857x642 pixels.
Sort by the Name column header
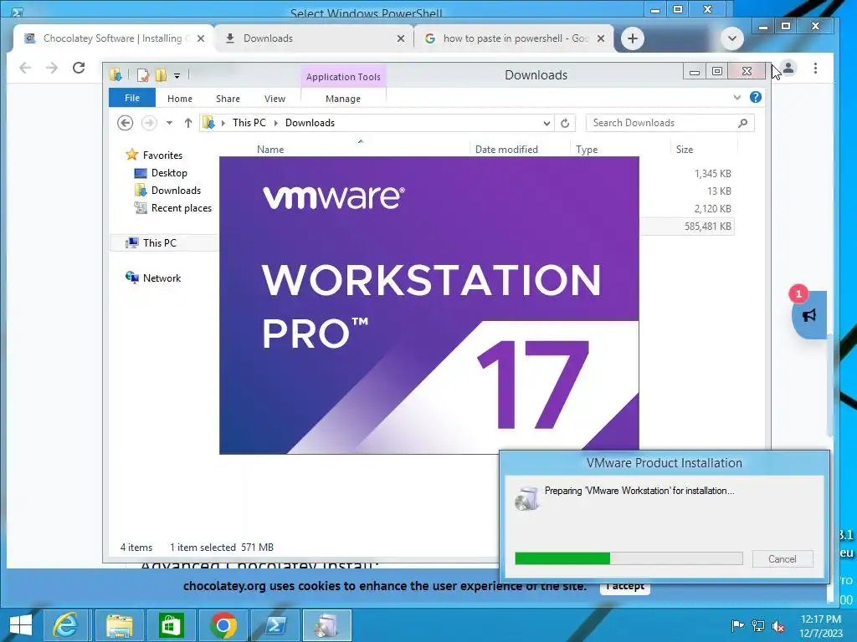coord(270,149)
